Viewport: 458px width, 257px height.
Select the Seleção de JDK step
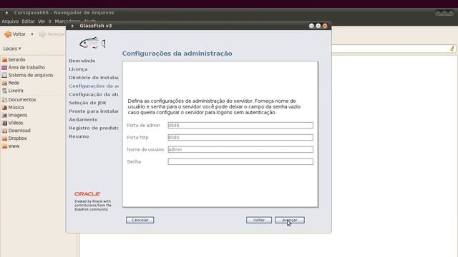87,103
